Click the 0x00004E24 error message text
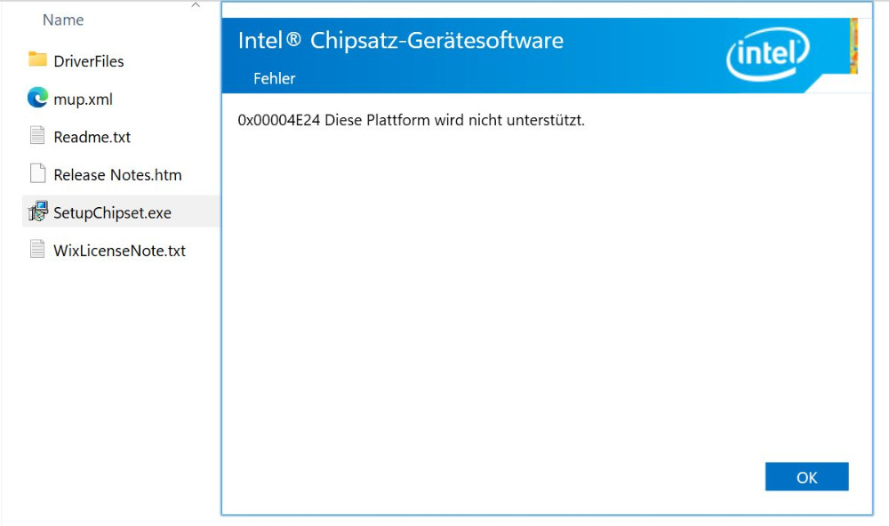 [411, 120]
